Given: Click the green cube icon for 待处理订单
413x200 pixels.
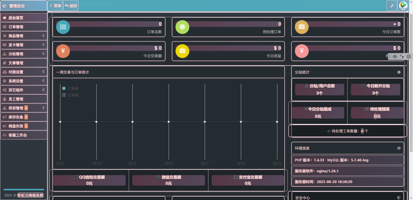Looking at the screenshot, I should (182, 27).
